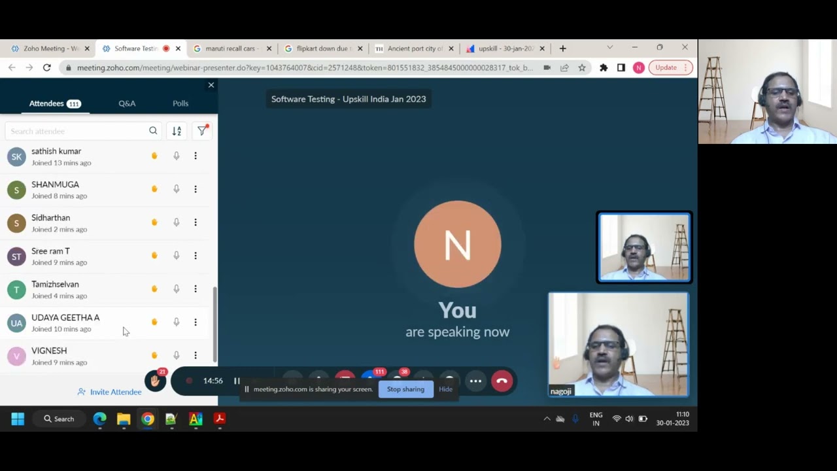Switch to Ancient port city tab
Screen dimensions: 837x471
[414, 48]
